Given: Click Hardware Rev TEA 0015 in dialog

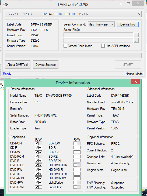Looking at the screenshot, I should pos(118,109).
